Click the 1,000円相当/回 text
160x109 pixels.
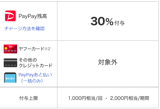pyautogui.click(x=85, y=98)
